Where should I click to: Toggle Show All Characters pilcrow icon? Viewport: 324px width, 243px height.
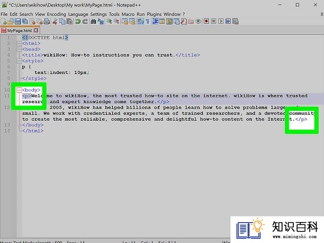(147, 21)
